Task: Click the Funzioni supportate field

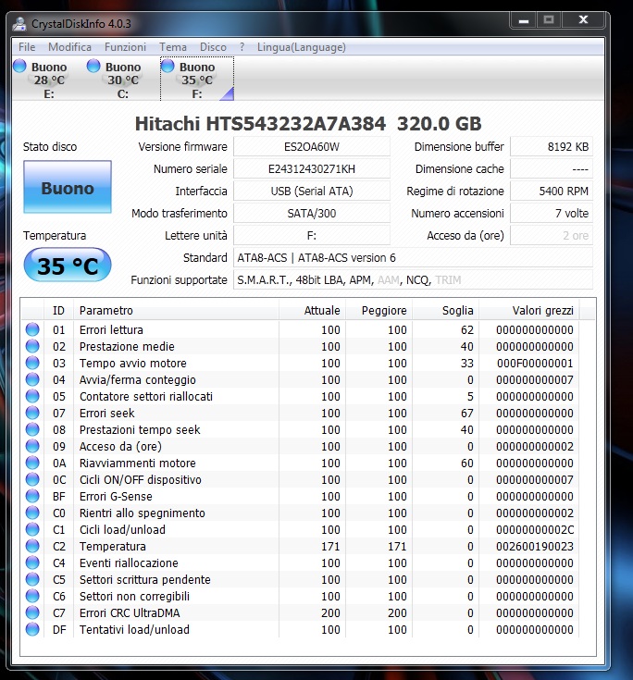Action: tap(413, 279)
